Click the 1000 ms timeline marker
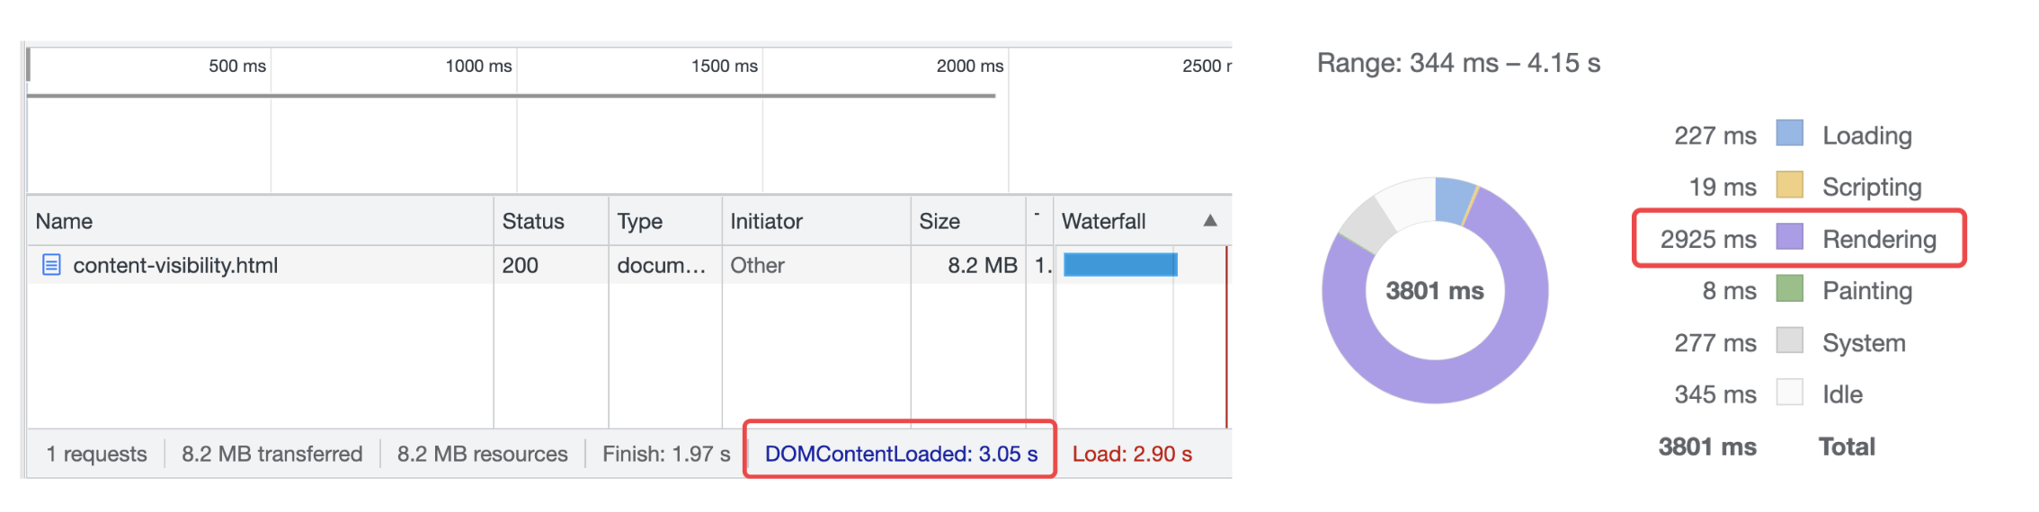 pos(478,66)
